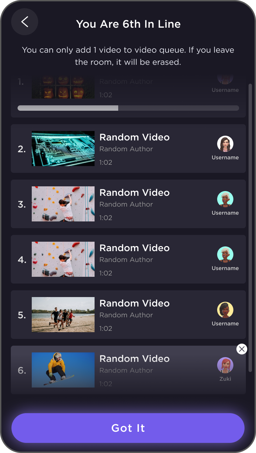Click the video progress bar on item 1
256x453 pixels.
(x=128, y=108)
